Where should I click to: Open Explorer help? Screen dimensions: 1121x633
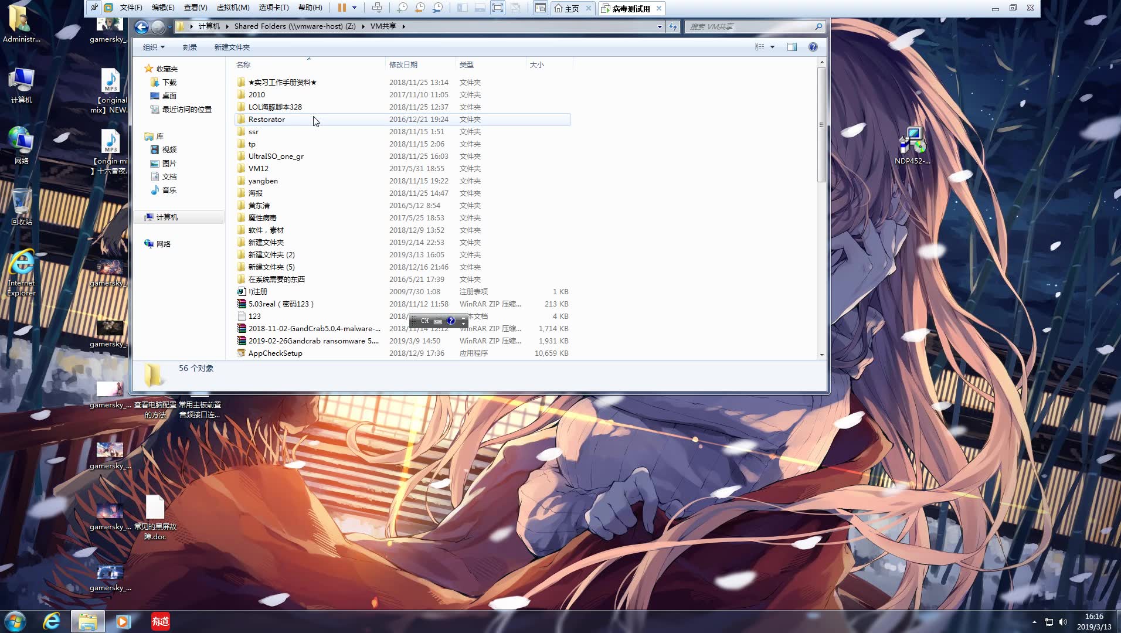click(813, 47)
